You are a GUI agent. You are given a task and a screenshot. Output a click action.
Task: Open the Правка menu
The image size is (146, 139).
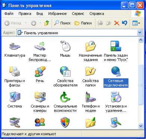pyautogui.click(x=25, y=13)
